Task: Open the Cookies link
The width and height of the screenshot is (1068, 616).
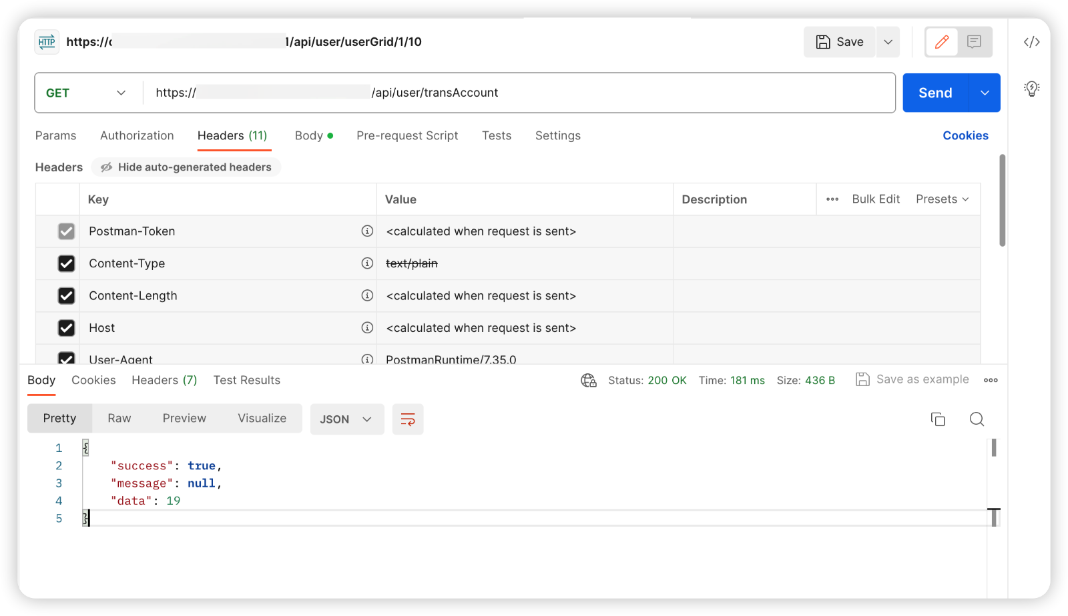Action: coord(965,135)
